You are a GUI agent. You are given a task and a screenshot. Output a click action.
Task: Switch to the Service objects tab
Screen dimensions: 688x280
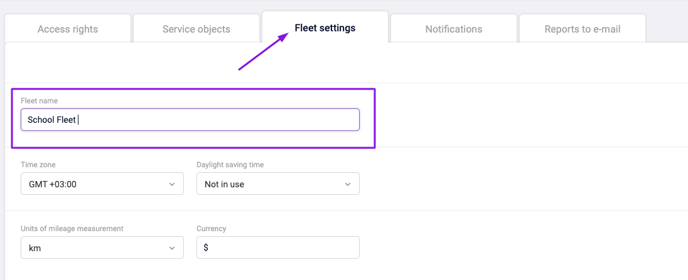click(196, 29)
